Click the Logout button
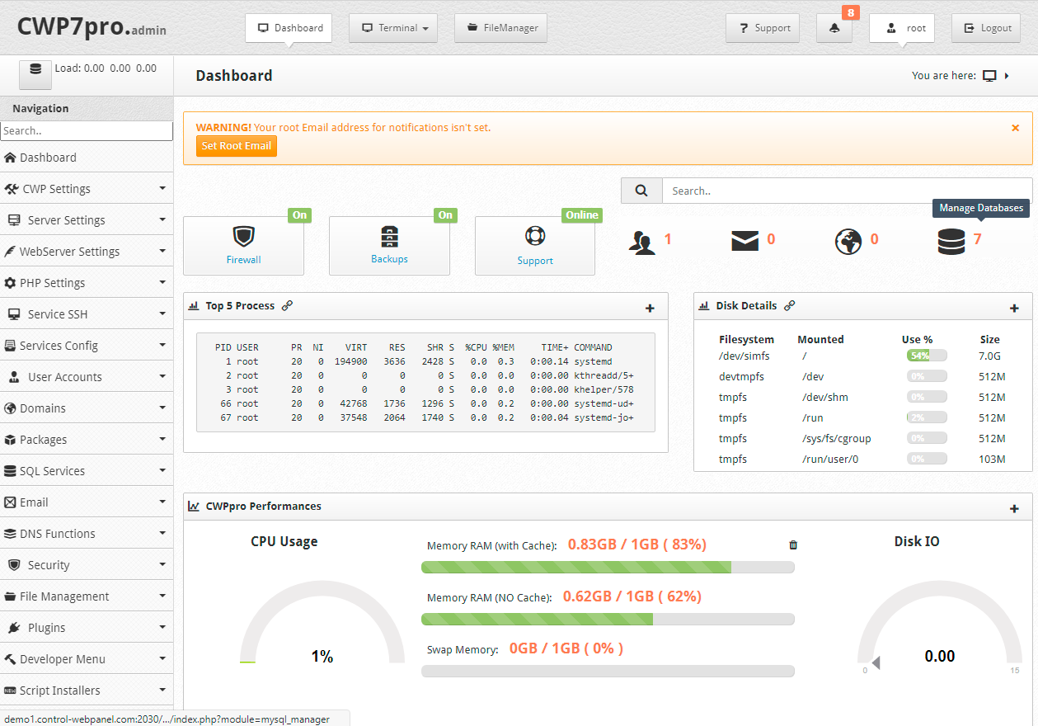1038x726 pixels. [x=986, y=28]
